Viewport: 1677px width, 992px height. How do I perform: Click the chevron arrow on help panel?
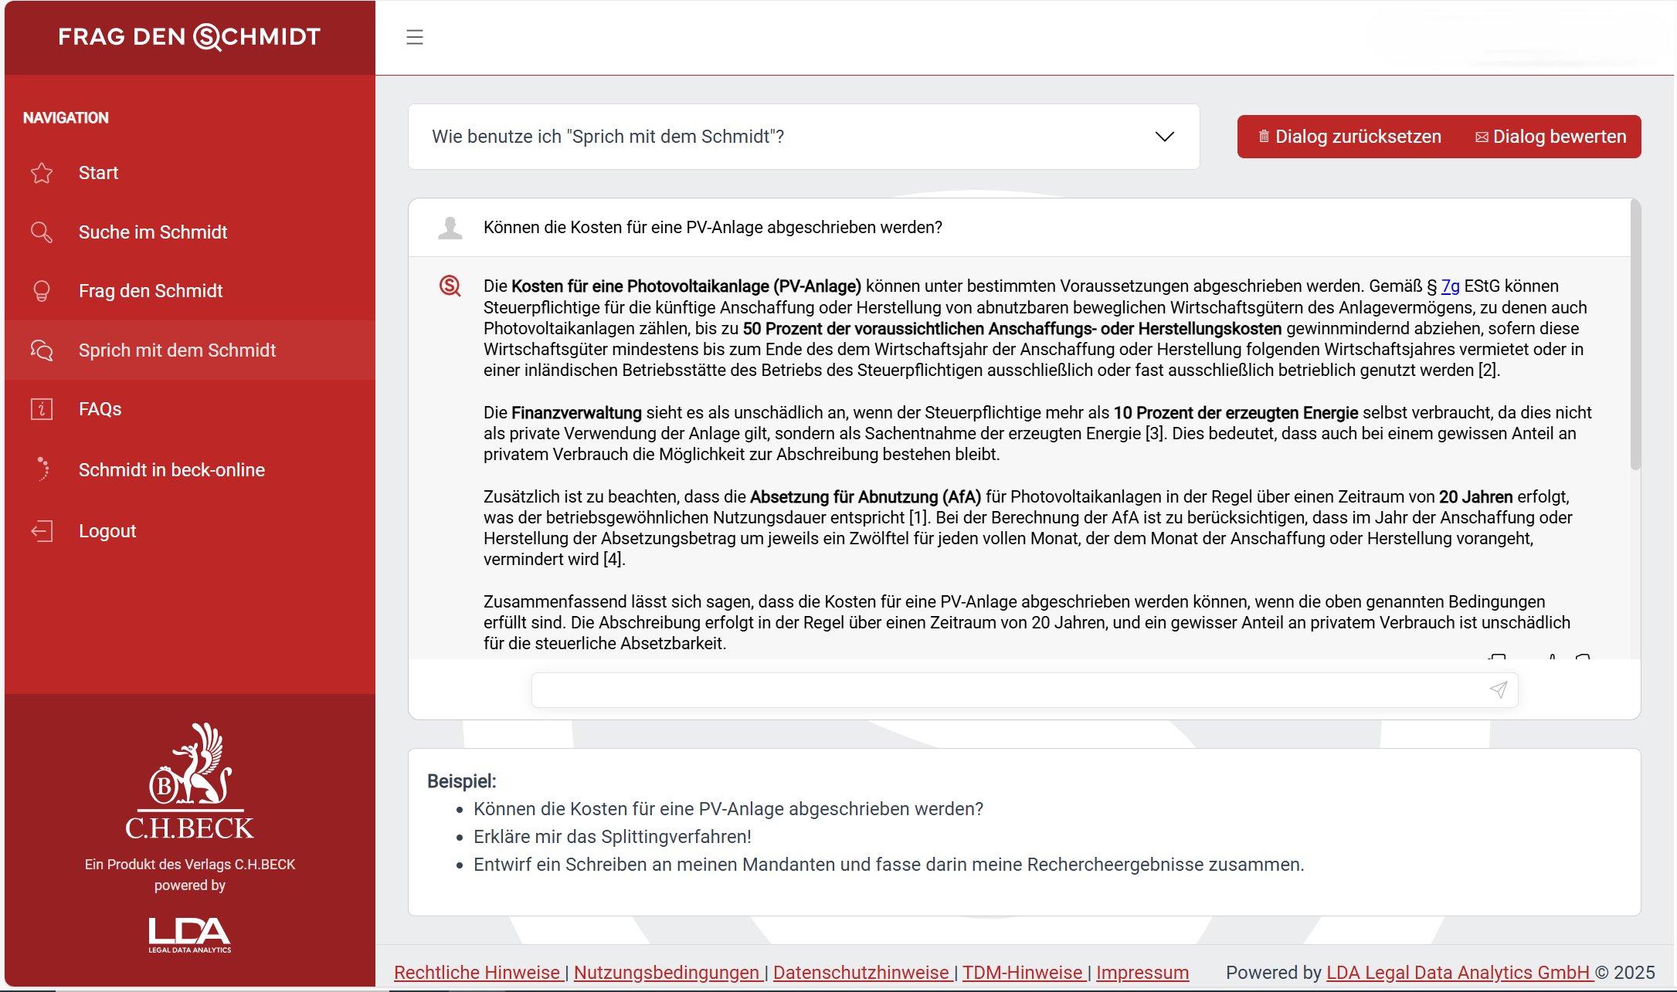point(1164,137)
